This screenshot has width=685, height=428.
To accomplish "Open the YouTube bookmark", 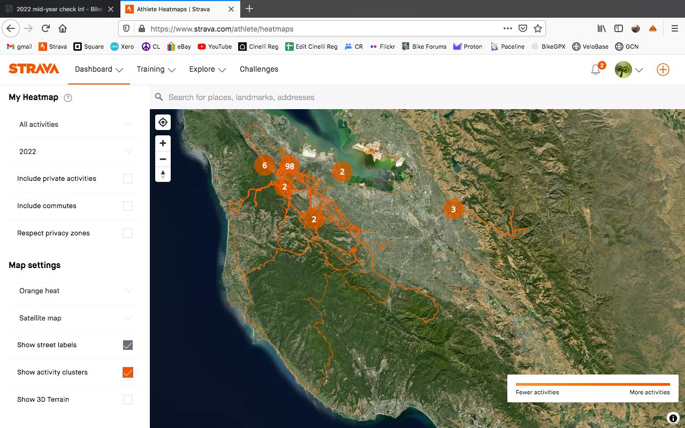I will [x=215, y=47].
